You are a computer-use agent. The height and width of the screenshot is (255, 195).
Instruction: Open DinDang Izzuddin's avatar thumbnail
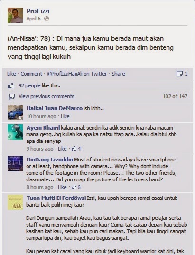pos(15,164)
